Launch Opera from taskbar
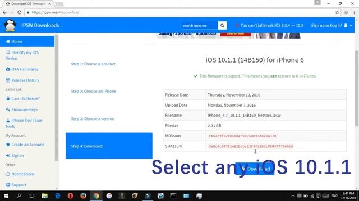 coord(70,196)
